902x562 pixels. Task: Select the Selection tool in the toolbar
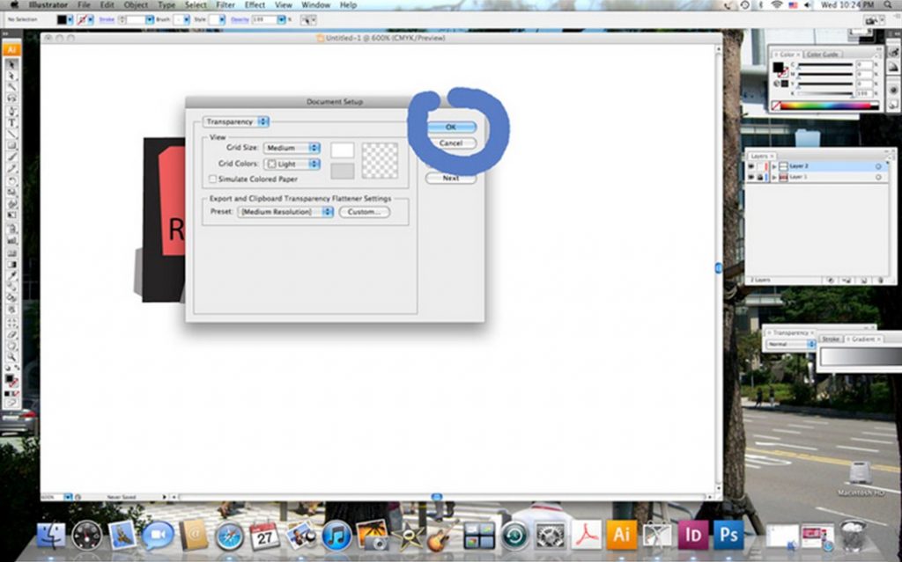(9, 64)
